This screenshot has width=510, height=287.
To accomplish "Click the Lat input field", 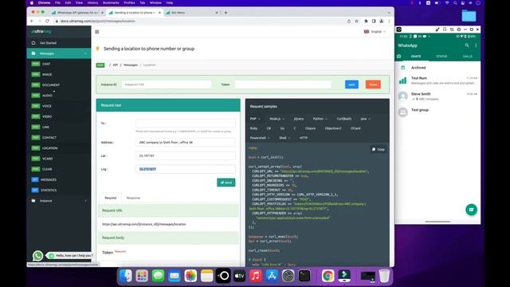I will (x=186, y=156).
